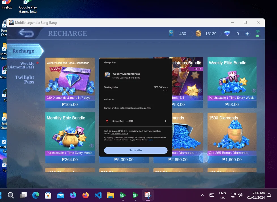Open ShopeePay payment method chevron
277x202 pixels.
(x=166, y=121)
